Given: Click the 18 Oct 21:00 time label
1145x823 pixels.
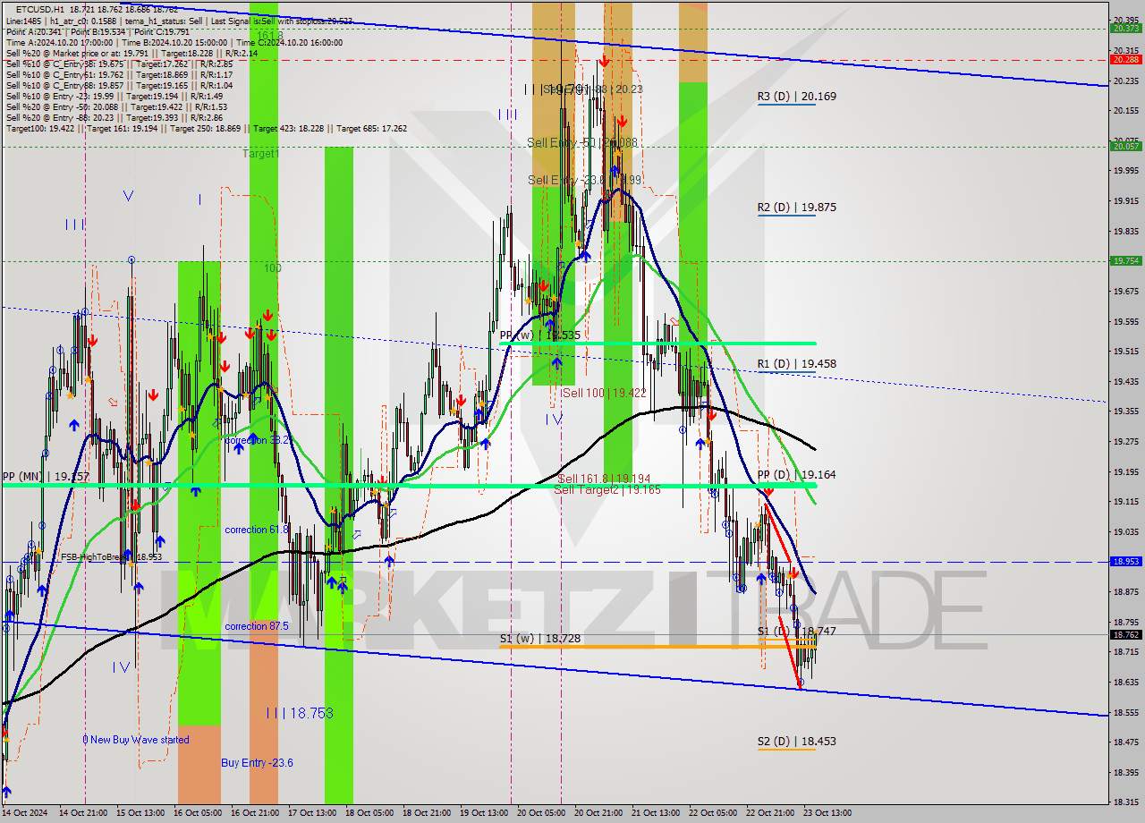Looking at the screenshot, I should [x=427, y=813].
